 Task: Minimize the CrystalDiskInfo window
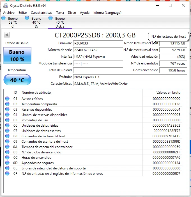click(x=158, y=5)
